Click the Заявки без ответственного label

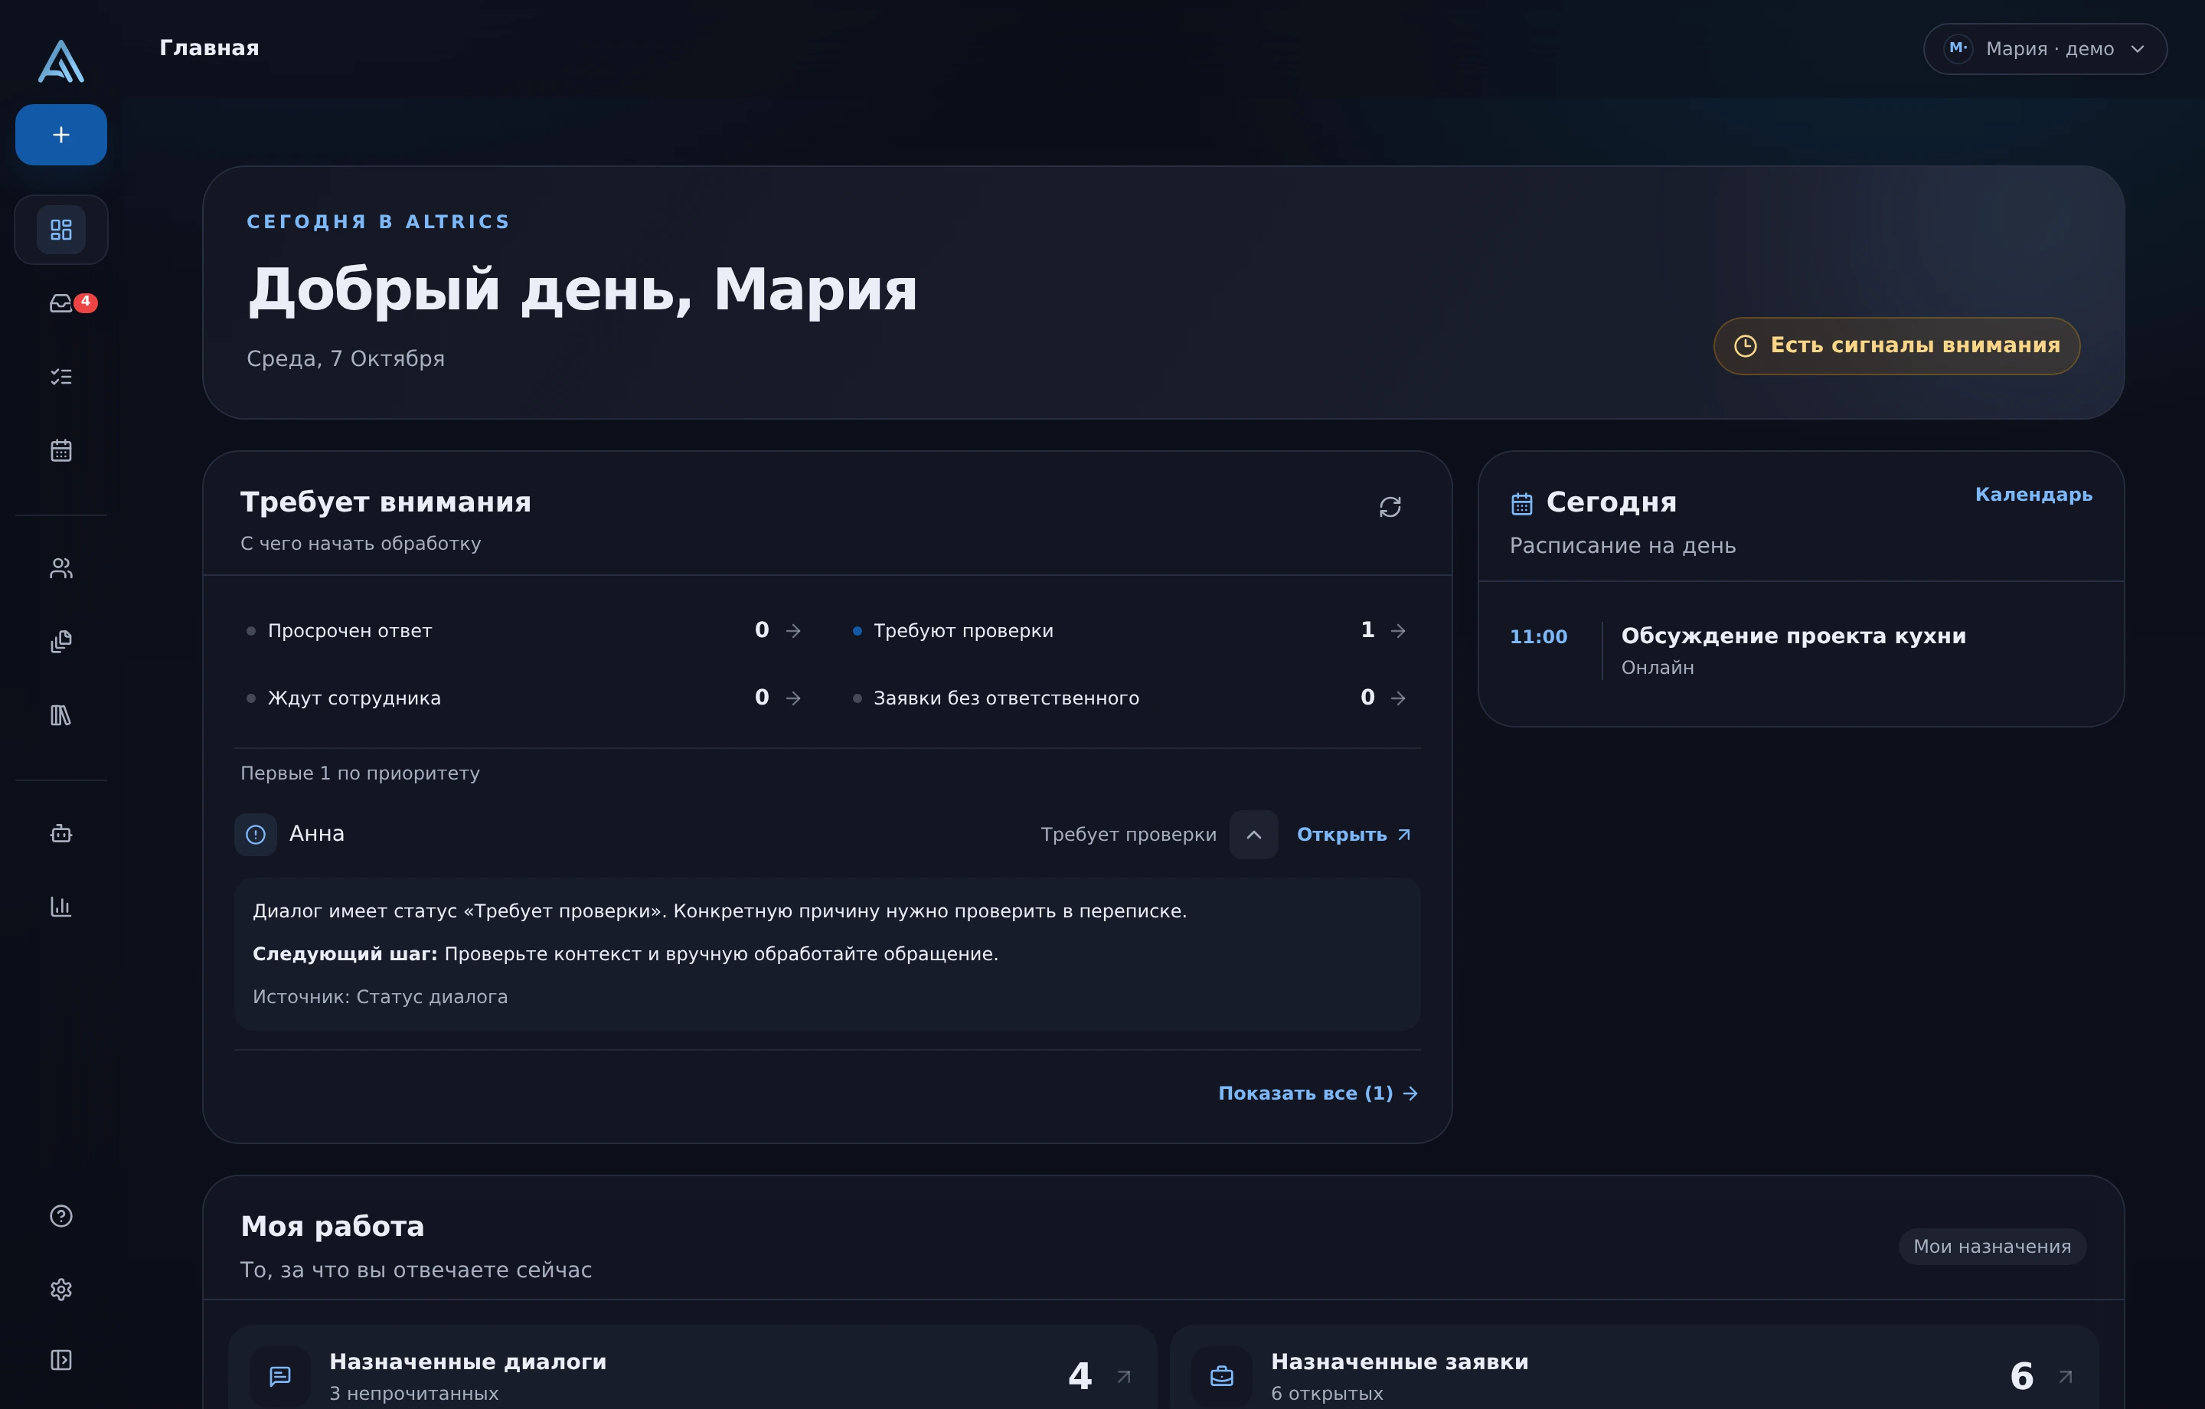[1006, 698]
